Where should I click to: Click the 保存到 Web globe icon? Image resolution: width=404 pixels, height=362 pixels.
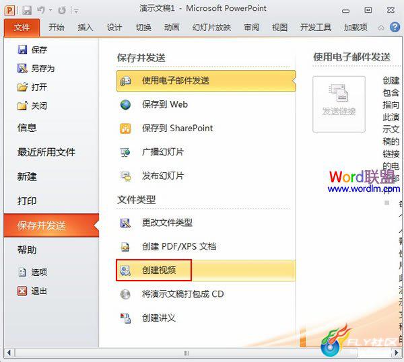(125, 105)
